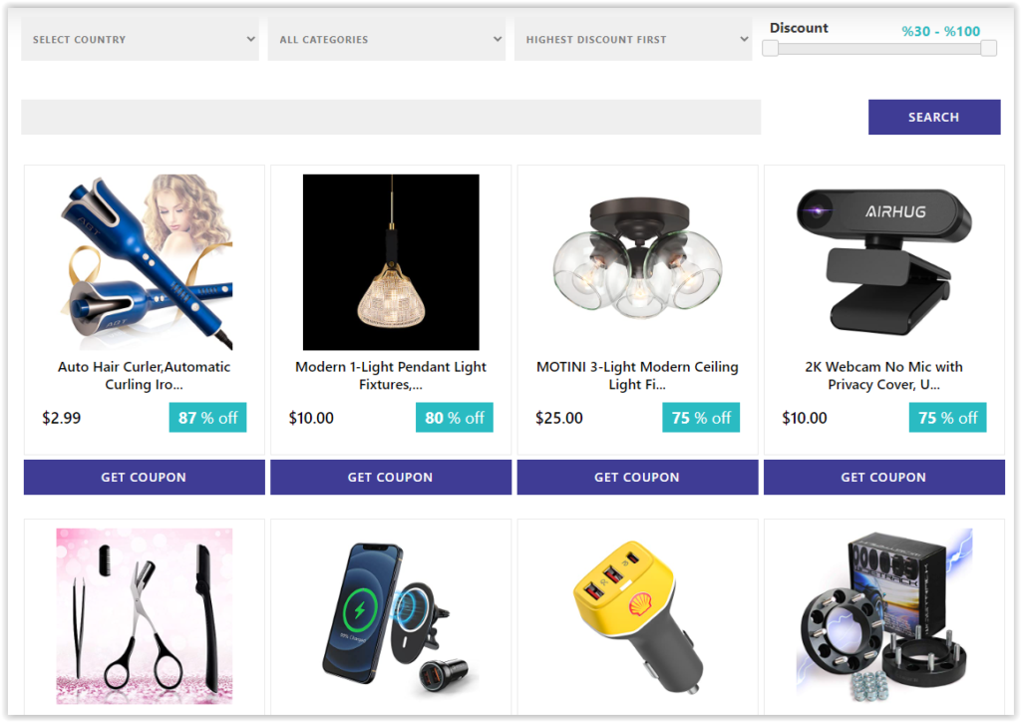
Task: Open the Select Country dropdown
Action: click(140, 39)
